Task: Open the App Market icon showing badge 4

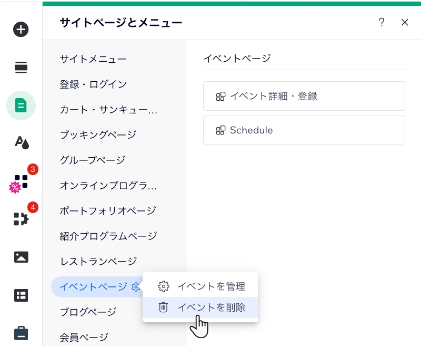Action: coord(21,219)
